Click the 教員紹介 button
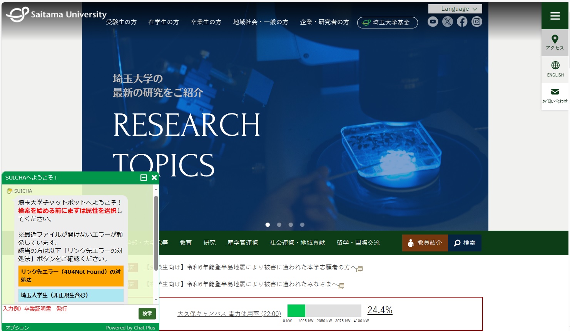 (425, 243)
